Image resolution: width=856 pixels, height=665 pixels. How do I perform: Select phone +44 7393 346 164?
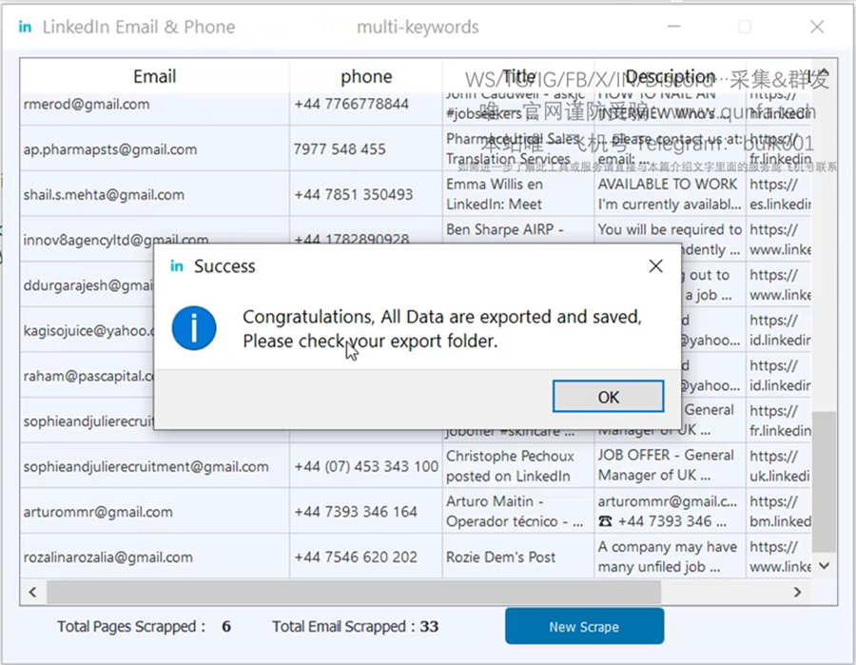click(x=356, y=512)
